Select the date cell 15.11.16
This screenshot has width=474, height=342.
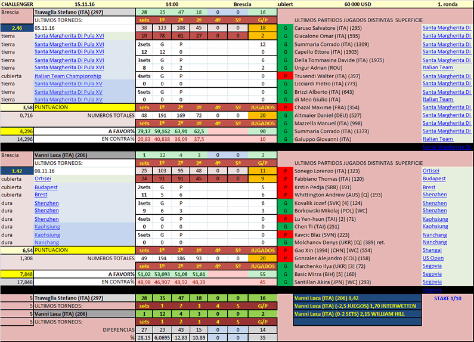point(85,4)
